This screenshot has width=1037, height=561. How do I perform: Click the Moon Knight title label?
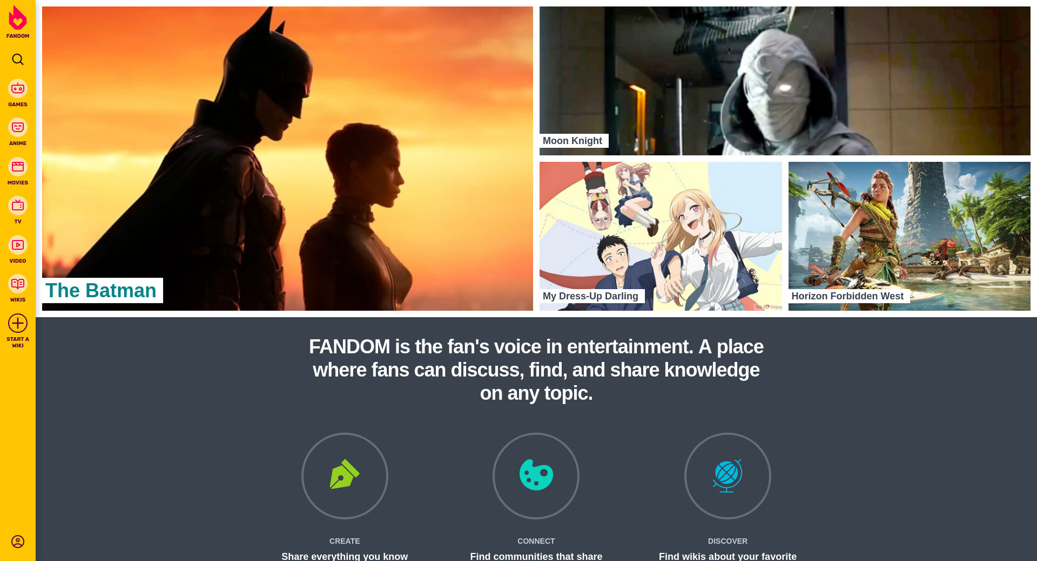573,141
